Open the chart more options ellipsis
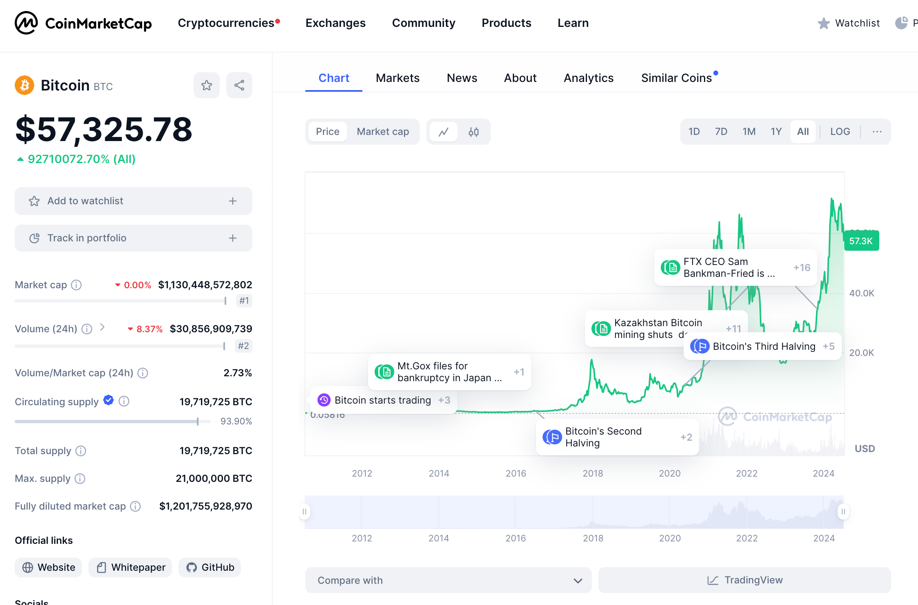 coord(877,132)
